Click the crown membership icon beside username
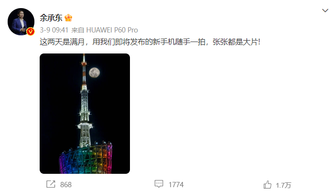The height and width of the screenshot is (191, 333). [68, 18]
